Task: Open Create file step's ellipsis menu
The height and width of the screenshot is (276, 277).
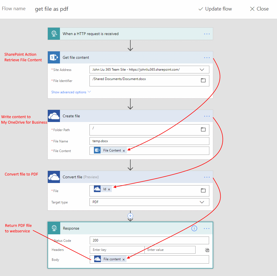Action: pyautogui.click(x=207, y=116)
